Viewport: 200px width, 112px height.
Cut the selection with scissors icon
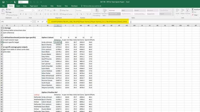point(8,9)
